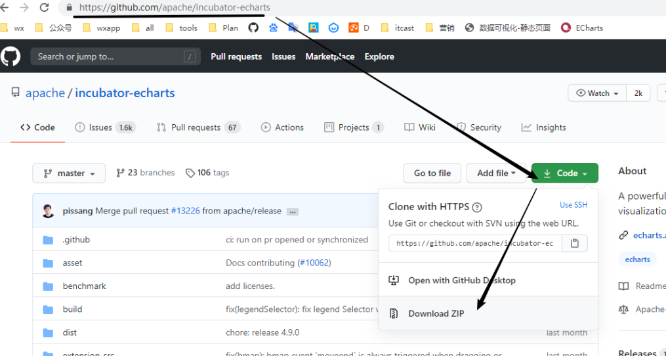Click the benchmark folder icon

pyautogui.click(x=48, y=286)
